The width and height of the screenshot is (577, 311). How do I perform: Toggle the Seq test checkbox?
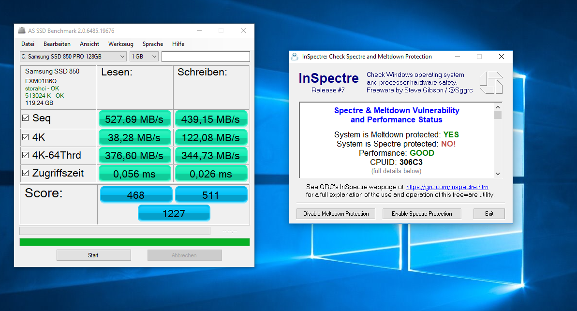pyautogui.click(x=25, y=118)
